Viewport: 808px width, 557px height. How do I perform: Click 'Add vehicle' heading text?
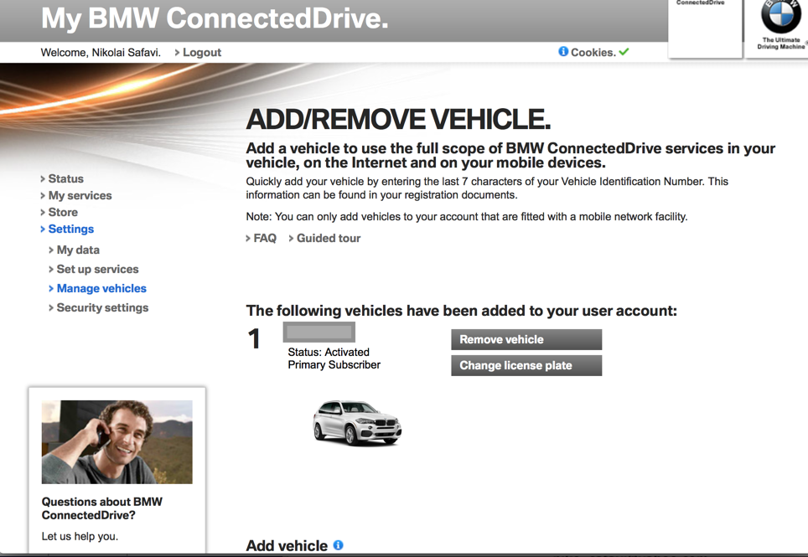pyautogui.click(x=287, y=545)
